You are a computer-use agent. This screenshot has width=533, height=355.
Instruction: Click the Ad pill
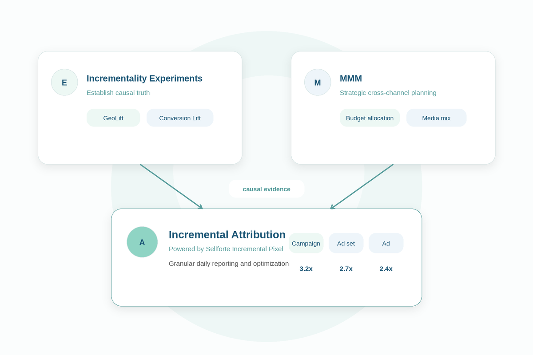tap(386, 243)
